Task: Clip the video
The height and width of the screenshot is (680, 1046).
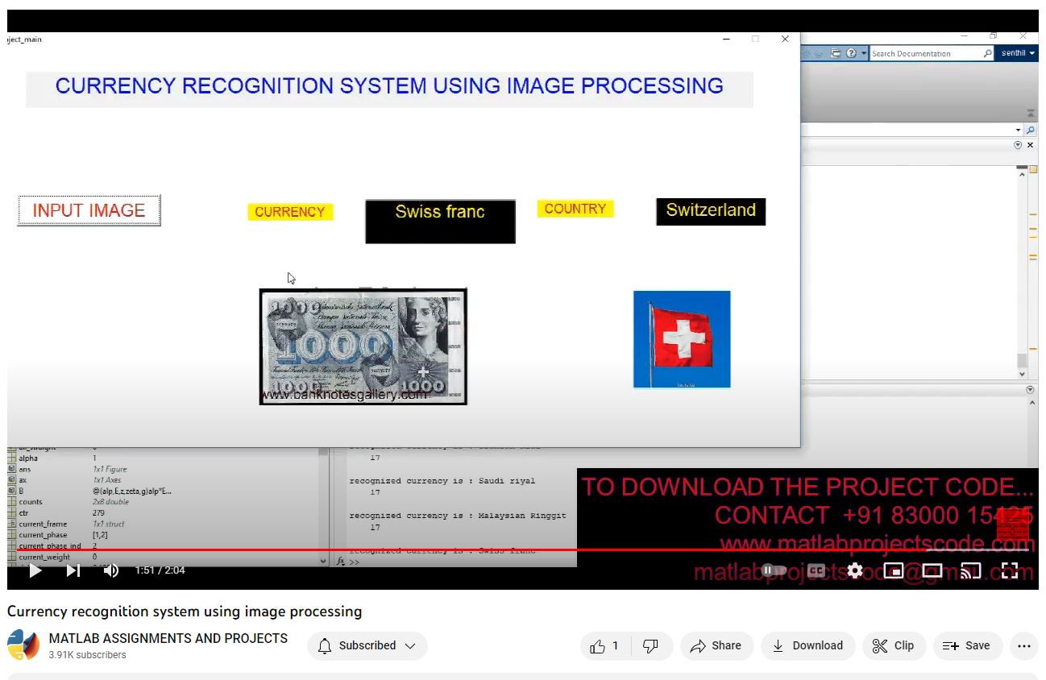Action: click(x=894, y=645)
